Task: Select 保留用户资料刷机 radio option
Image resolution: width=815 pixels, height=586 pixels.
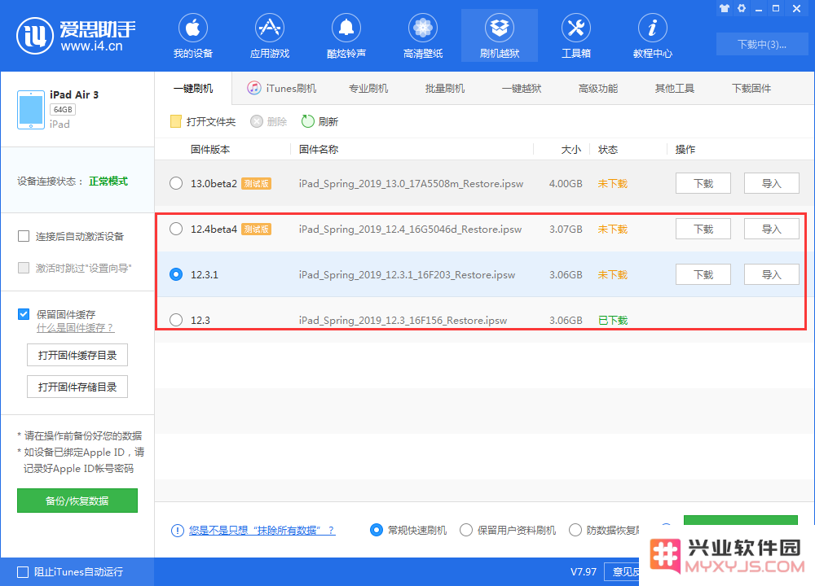Action: (x=466, y=530)
